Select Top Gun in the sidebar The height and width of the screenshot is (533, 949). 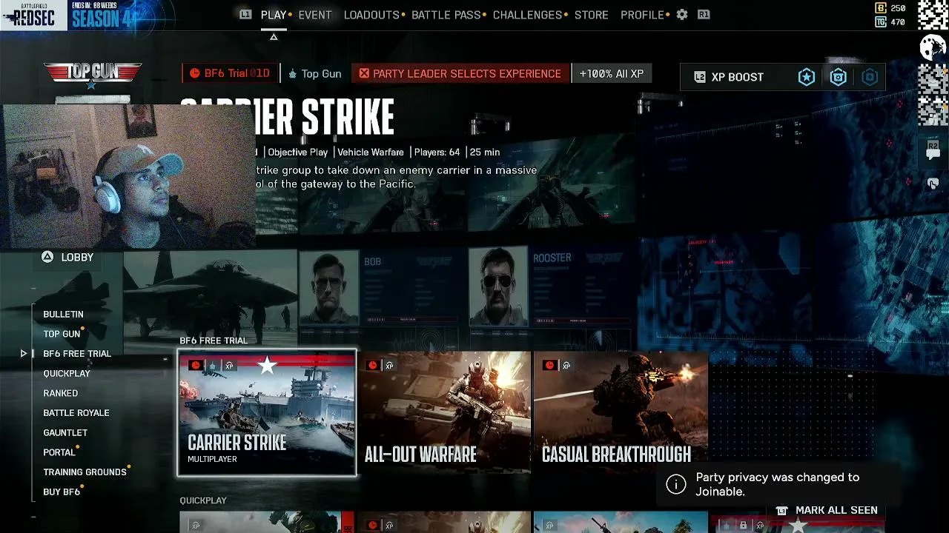tap(62, 334)
